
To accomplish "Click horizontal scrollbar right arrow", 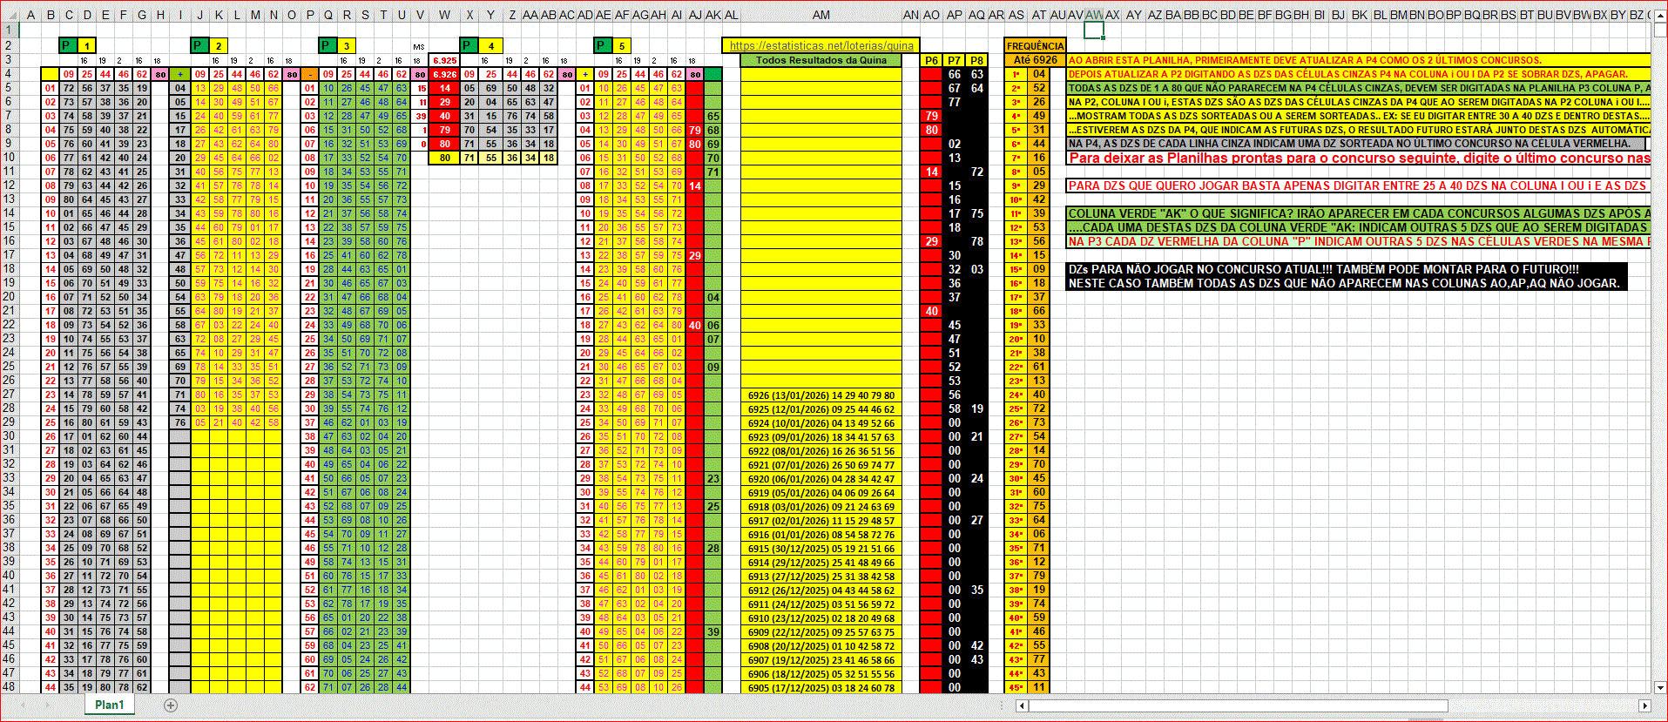I will tap(1644, 705).
